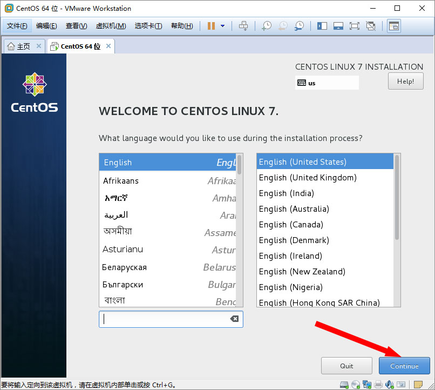Screen dimensions: 435x390
Task: Close the CentOS 64 位 tab
Action: pos(108,46)
